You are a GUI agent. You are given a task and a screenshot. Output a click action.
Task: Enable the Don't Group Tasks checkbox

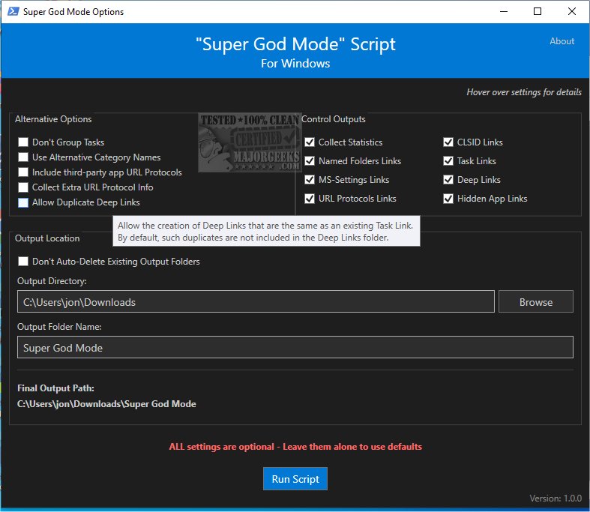click(x=24, y=142)
